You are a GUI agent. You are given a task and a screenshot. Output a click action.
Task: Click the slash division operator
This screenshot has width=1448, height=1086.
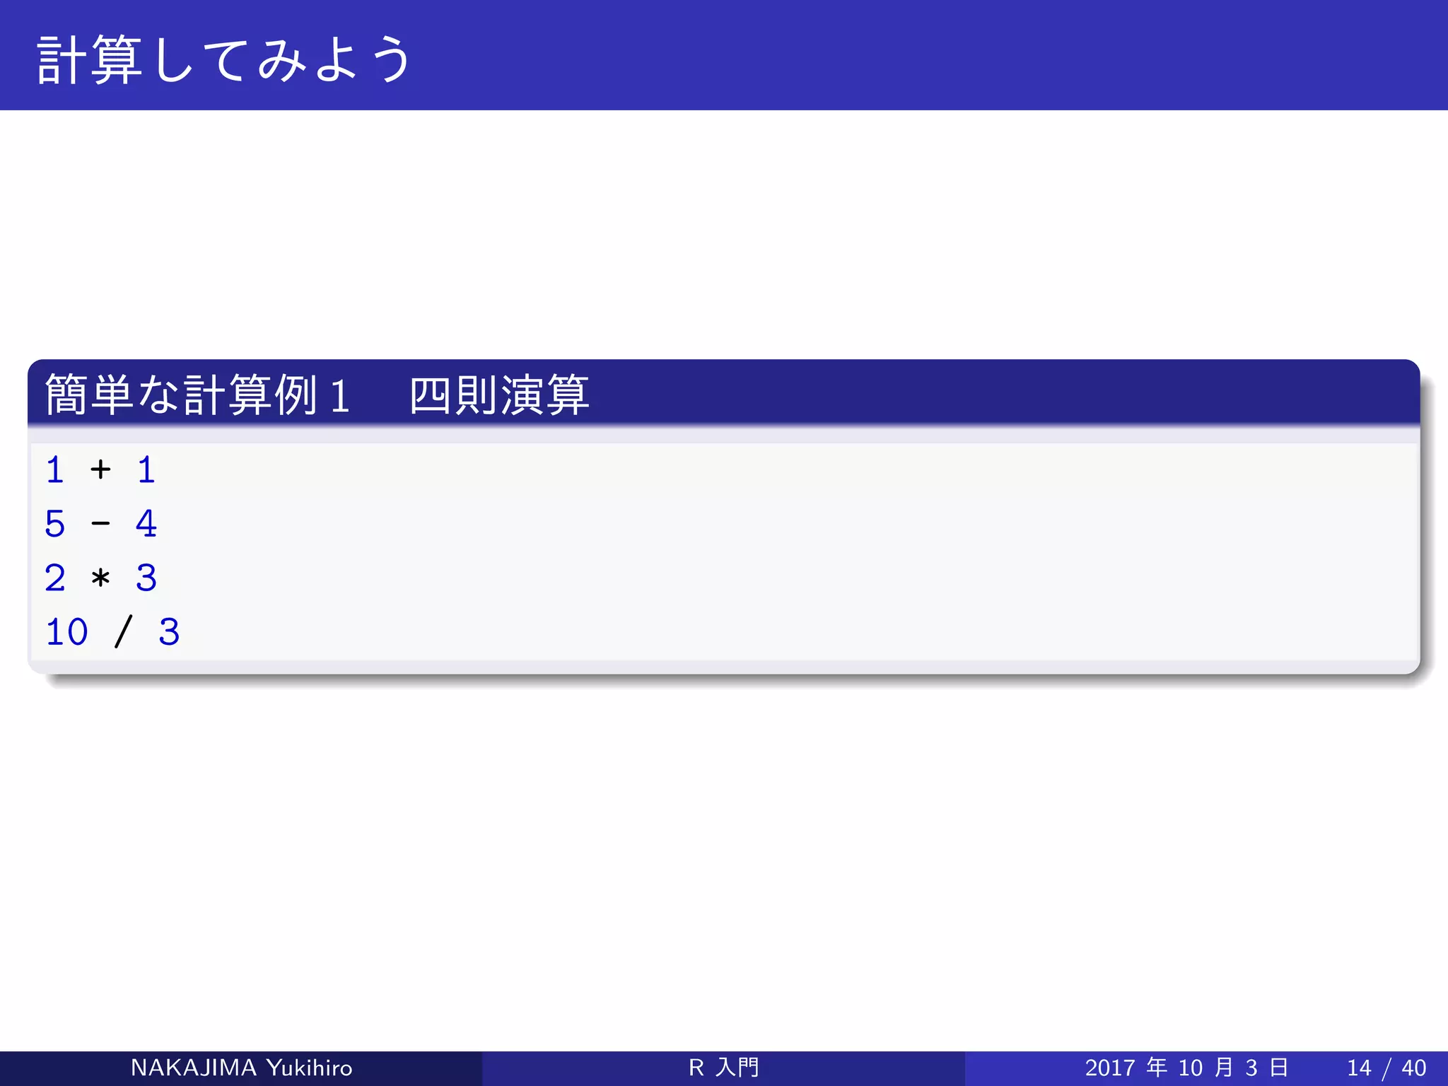click(x=123, y=631)
